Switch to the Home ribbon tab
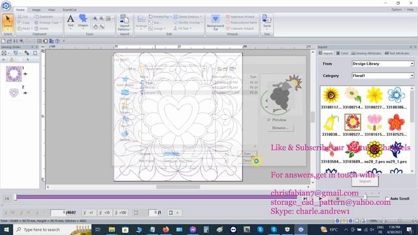The width and height of the screenshot is (418, 235). point(20,10)
